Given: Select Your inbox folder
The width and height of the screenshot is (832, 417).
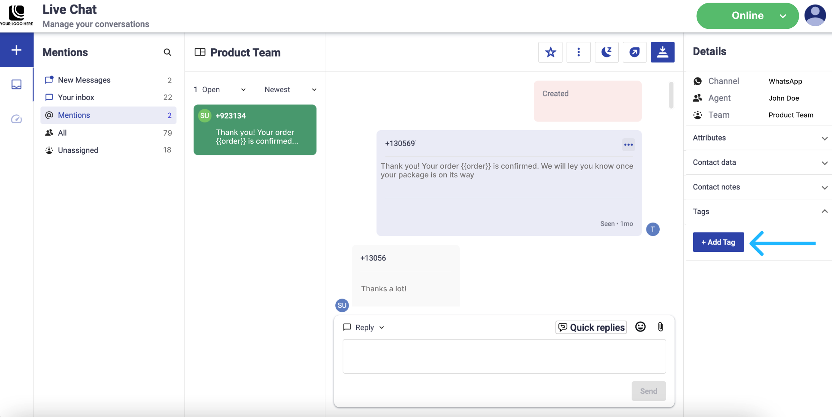Looking at the screenshot, I should pyautogui.click(x=76, y=97).
